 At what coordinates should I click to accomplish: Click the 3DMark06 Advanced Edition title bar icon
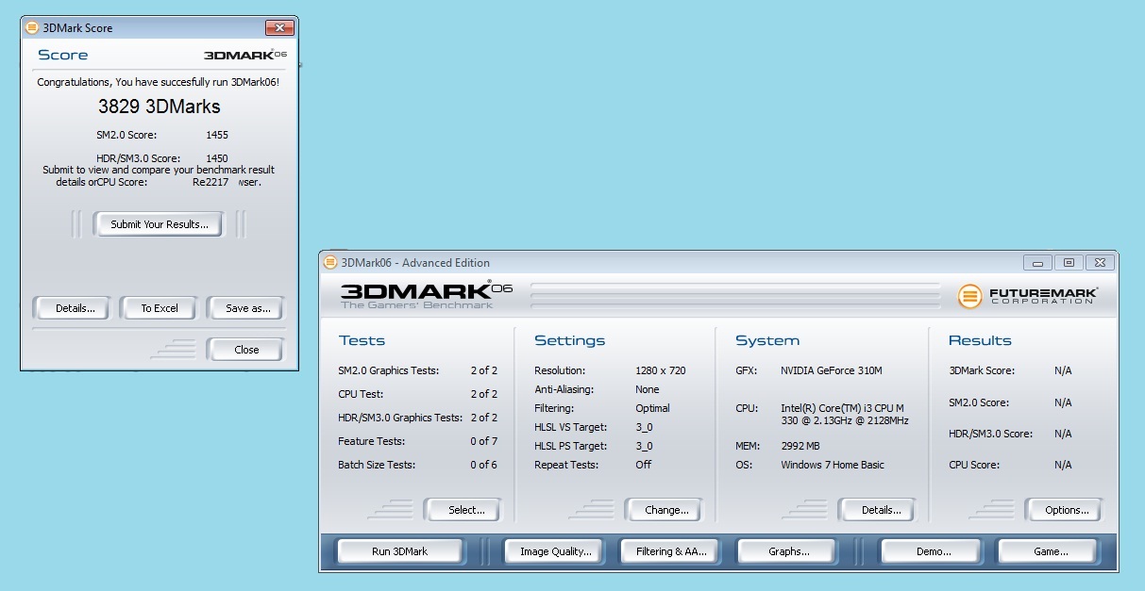pyautogui.click(x=330, y=263)
